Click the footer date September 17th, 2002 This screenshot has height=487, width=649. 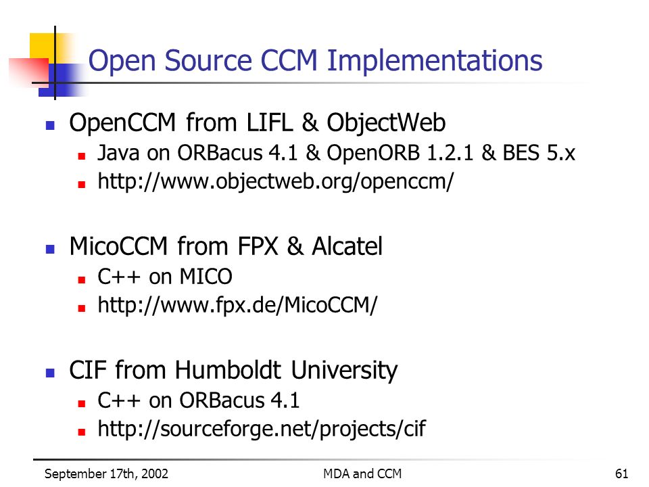coord(106,473)
